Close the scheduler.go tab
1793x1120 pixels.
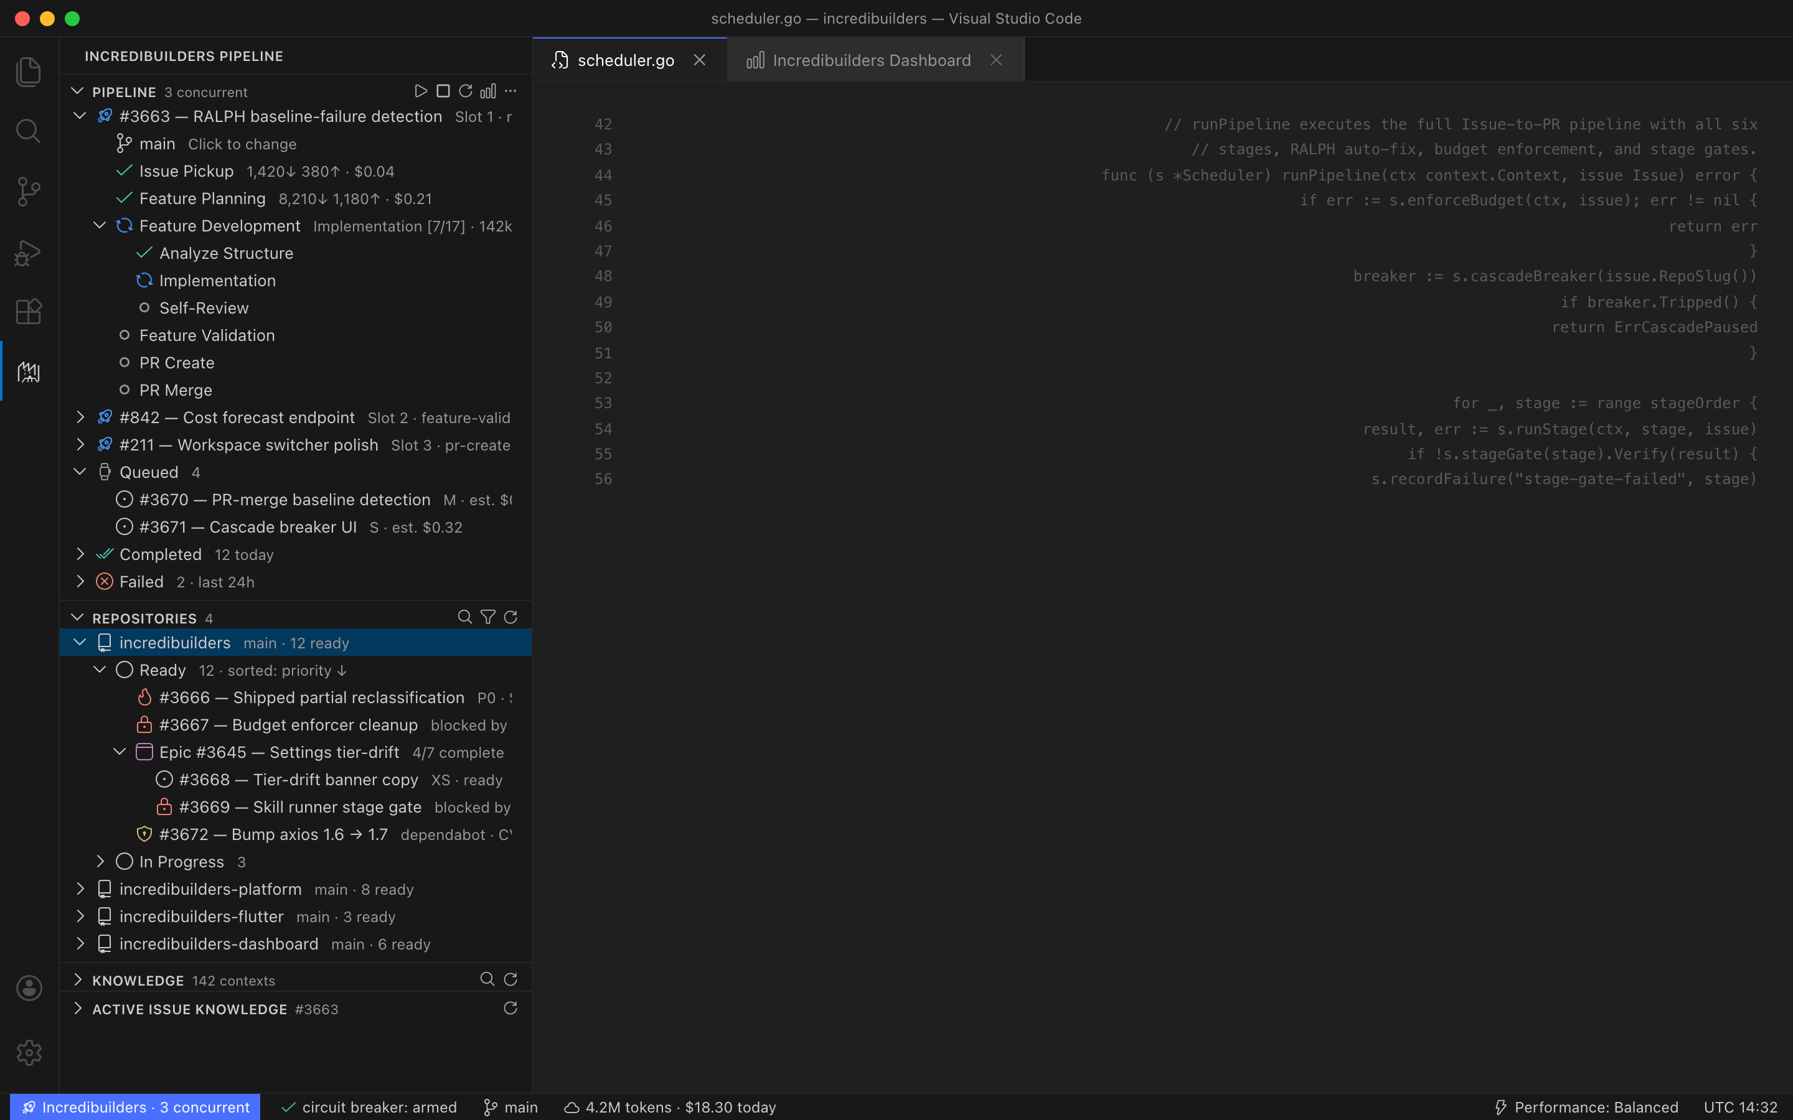[699, 60]
